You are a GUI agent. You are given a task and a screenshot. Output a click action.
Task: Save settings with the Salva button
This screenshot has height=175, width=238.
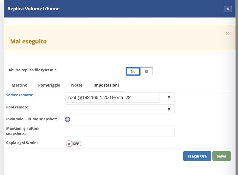click(221, 156)
